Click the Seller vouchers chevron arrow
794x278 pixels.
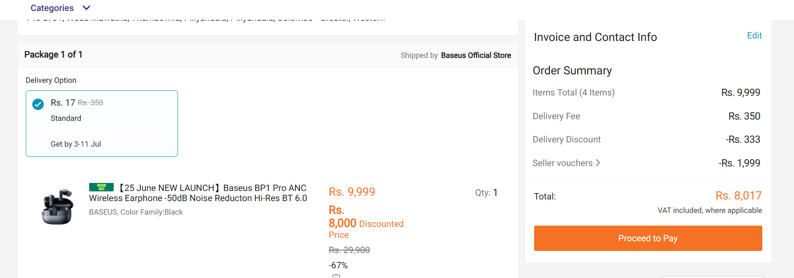598,163
